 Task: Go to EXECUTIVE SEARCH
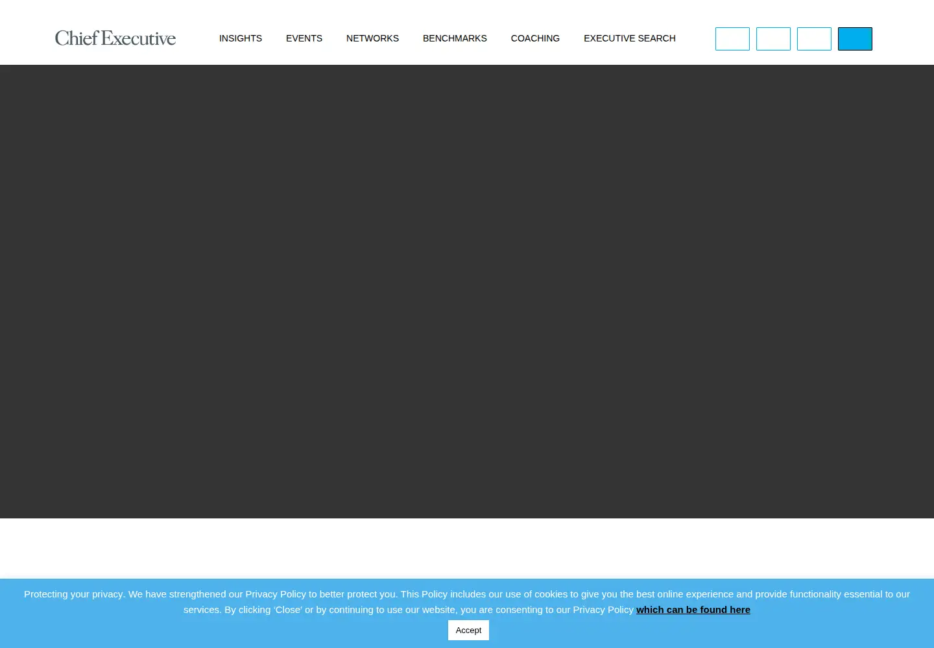pos(630,38)
